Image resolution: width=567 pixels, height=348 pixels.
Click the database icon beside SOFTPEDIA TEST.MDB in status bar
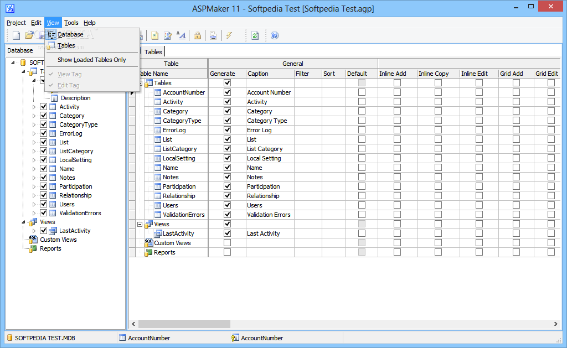pyautogui.click(x=10, y=338)
